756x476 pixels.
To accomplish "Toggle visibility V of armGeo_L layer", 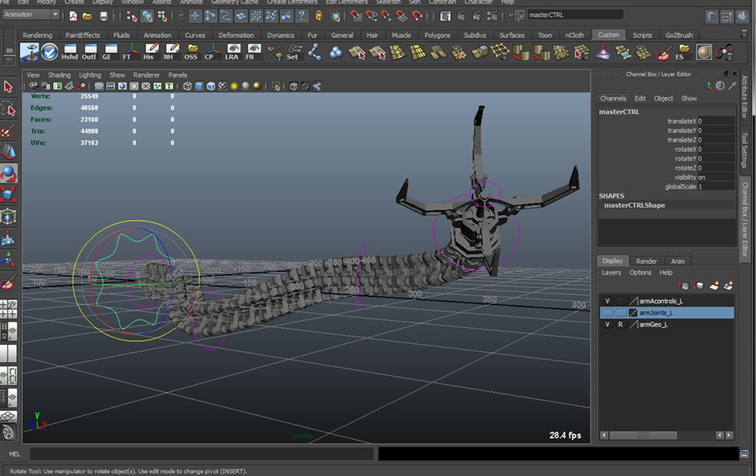I will tap(607, 324).
